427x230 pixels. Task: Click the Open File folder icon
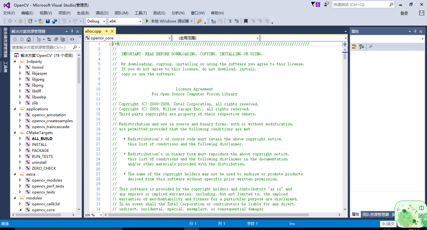(x=41, y=21)
